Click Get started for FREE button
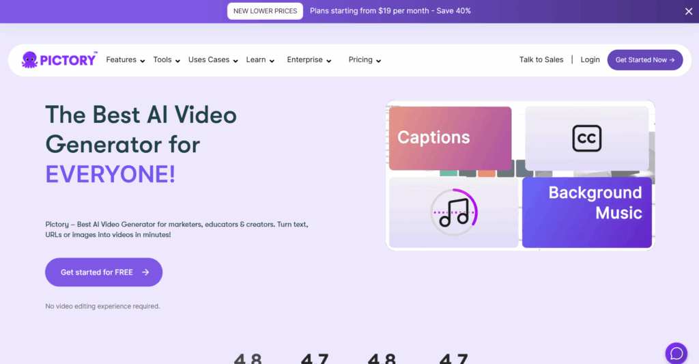This screenshot has height=364, width=699. tap(104, 272)
